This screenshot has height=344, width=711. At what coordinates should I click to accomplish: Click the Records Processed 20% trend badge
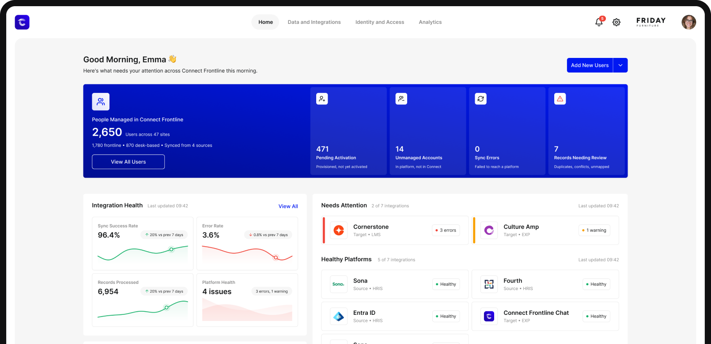pos(164,291)
